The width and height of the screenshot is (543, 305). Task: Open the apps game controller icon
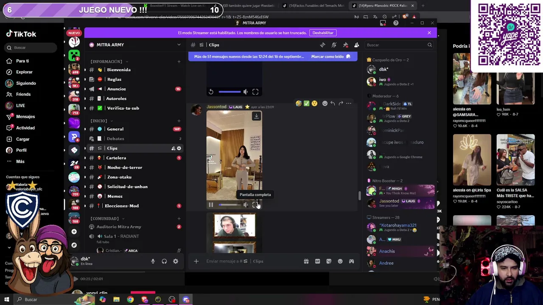click(351, 261)
